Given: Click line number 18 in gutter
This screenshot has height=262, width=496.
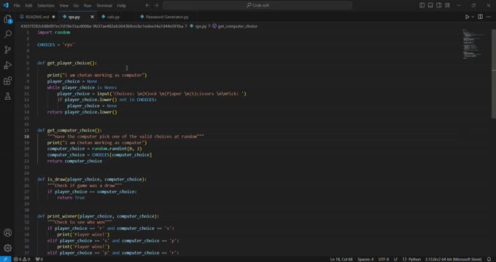Looking at the screenshot, I should pyautogui.click(x=27, y=136).
